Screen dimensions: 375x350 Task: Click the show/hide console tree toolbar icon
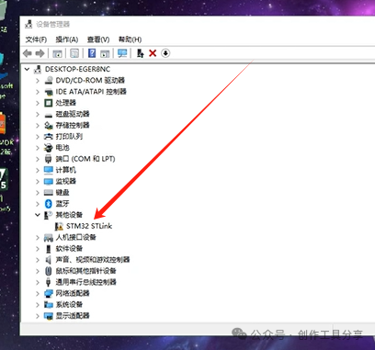pos(57,53)
